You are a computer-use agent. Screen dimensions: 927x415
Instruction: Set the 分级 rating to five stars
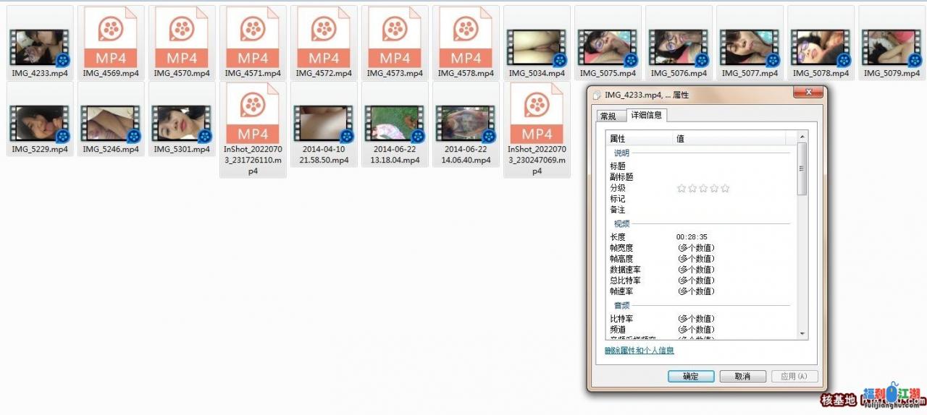(725, 188)
